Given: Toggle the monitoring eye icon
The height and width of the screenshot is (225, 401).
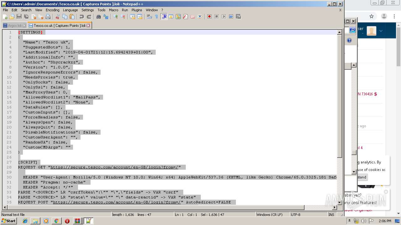Looking at the screenshot, I should [200, 17].
